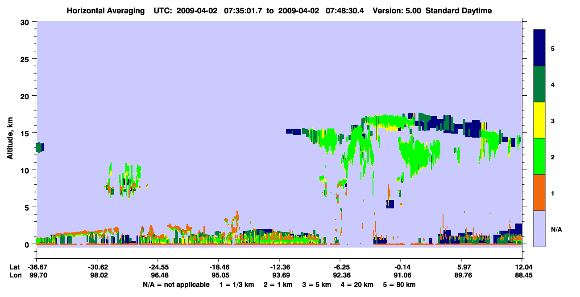Click the color bar label 'N/A'
Viewport: 580px width, 297px height.
click(556, 229)
